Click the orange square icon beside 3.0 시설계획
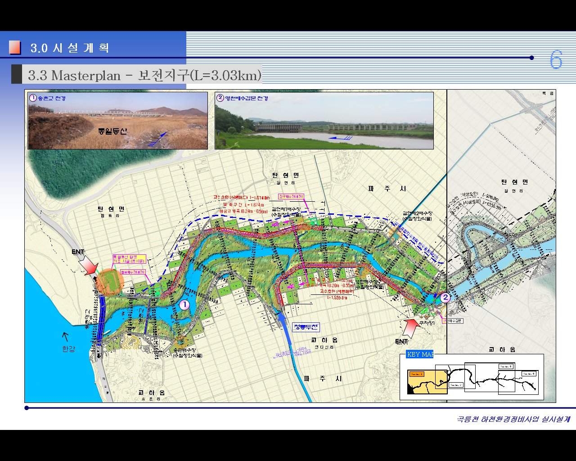The image size is (576, 461). [x=15, y=47]
